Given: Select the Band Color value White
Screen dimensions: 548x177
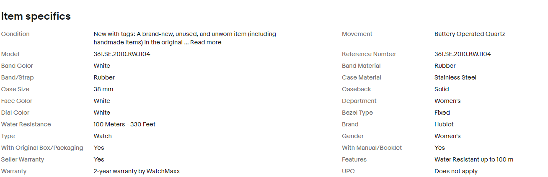Looking at the screenshot, I should click(102, 66).
